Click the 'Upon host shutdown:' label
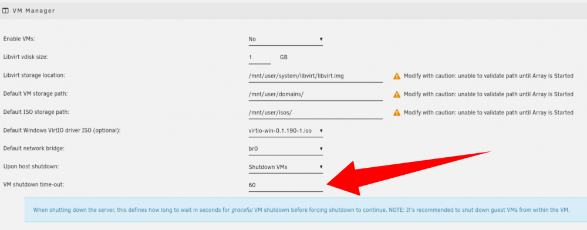 (32, 167)
